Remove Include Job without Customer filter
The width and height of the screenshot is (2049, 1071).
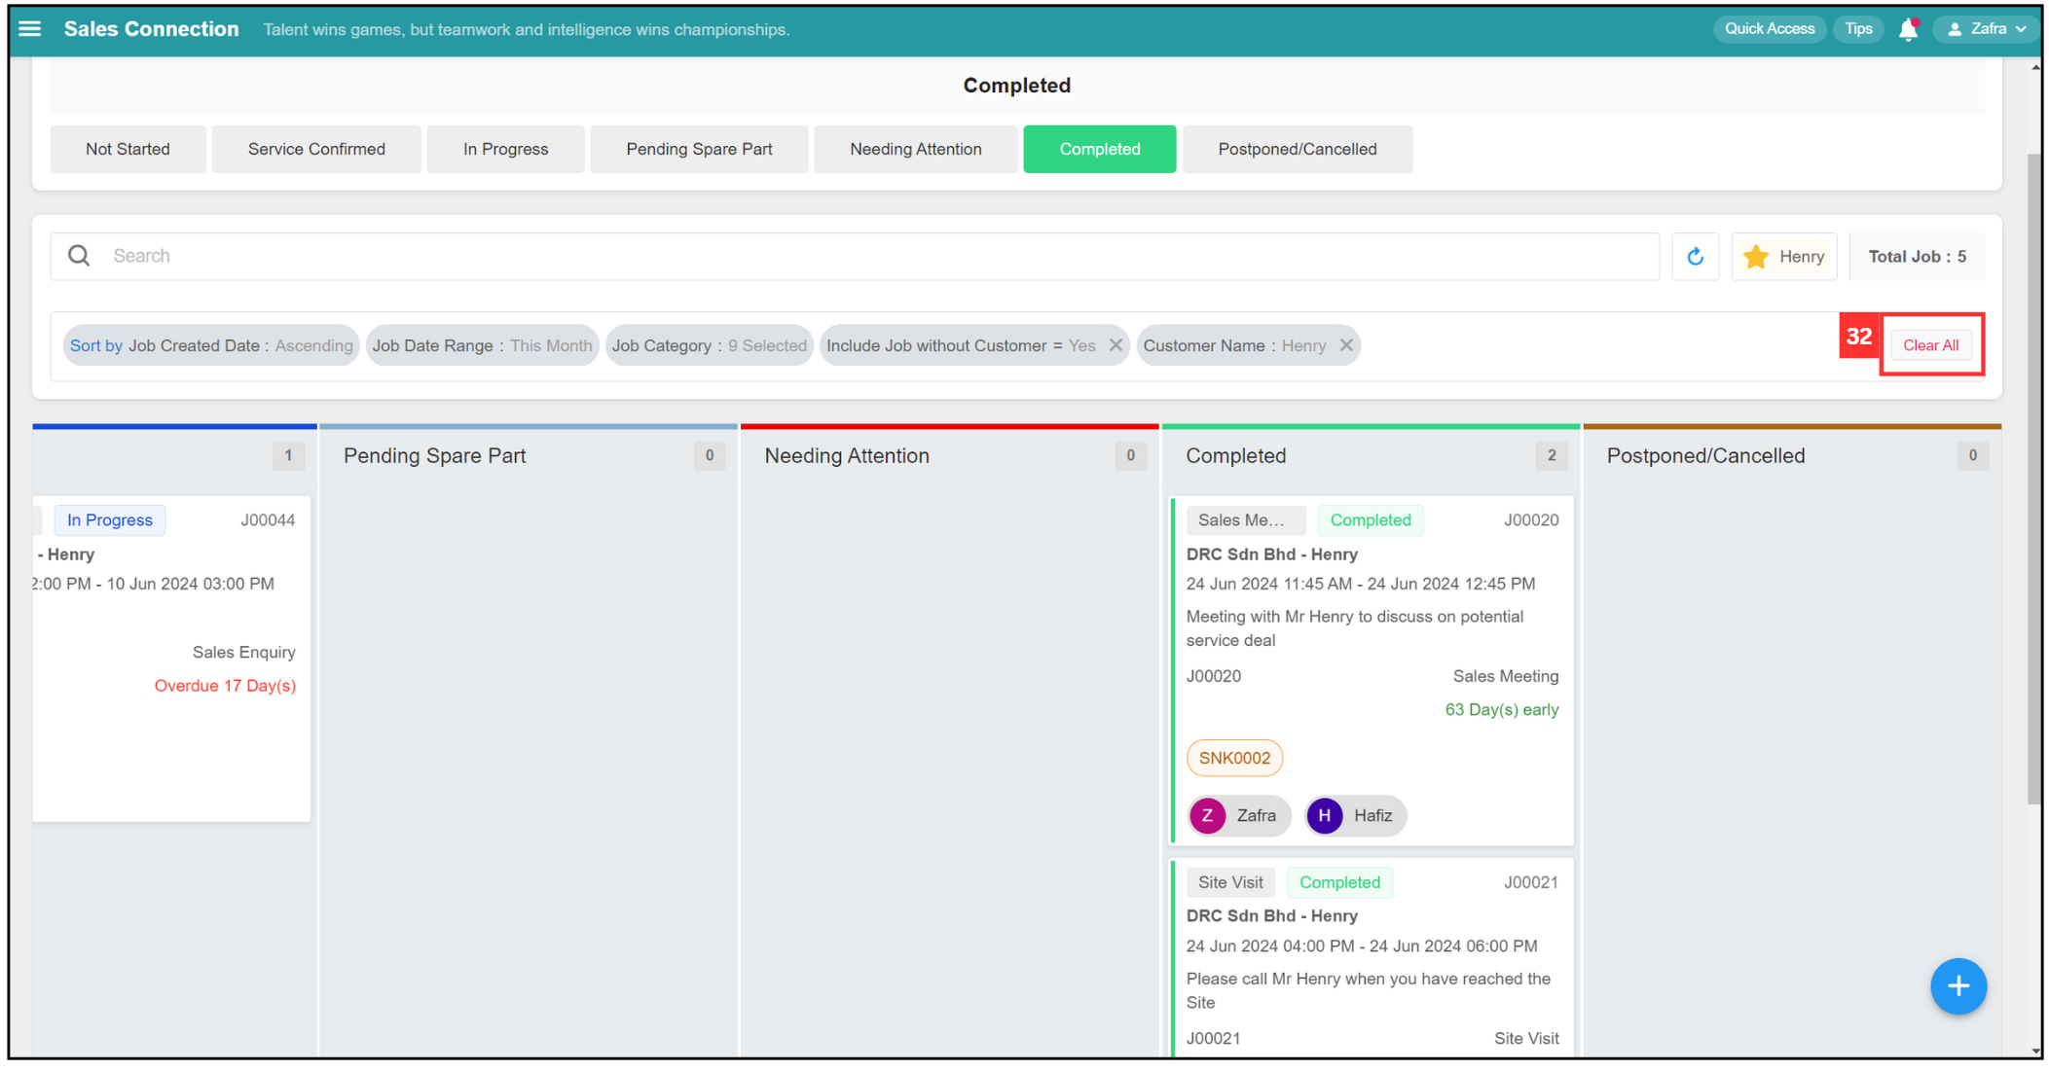pyautogui.click(x=1116, y=344)
